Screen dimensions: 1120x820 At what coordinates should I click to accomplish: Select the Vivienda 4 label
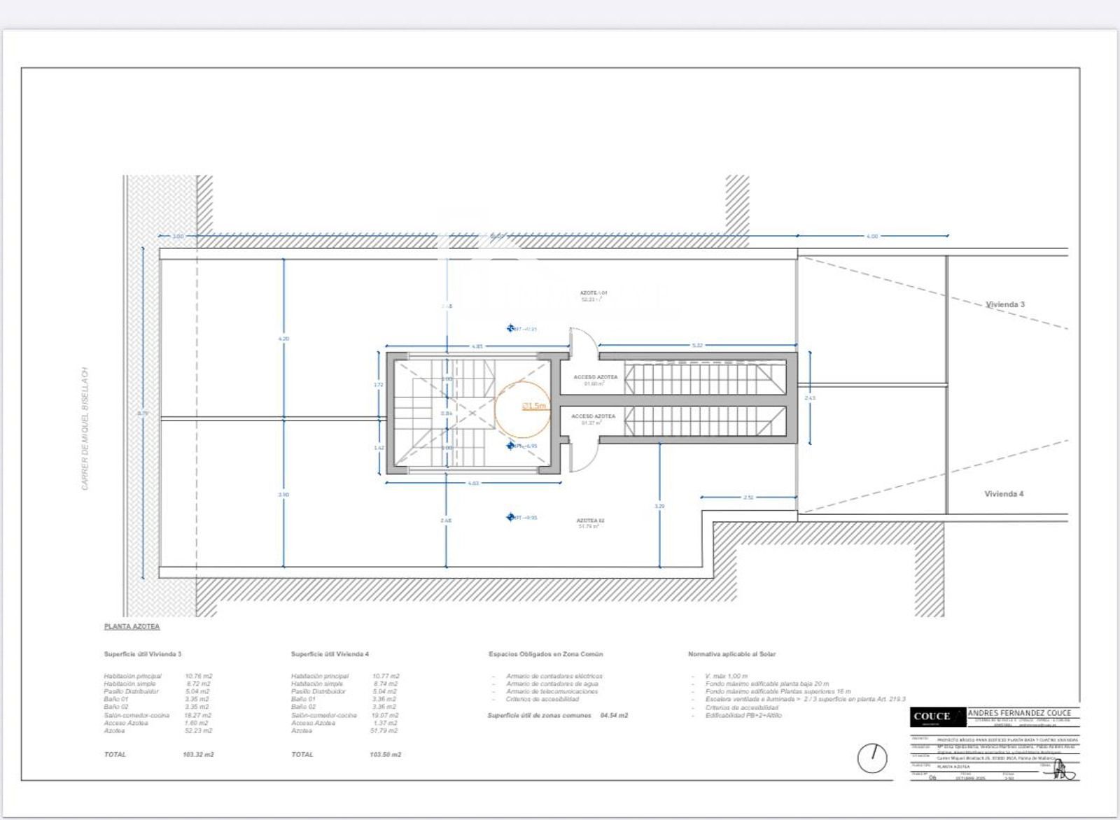pyautogui.click(x=1004, y=493)
